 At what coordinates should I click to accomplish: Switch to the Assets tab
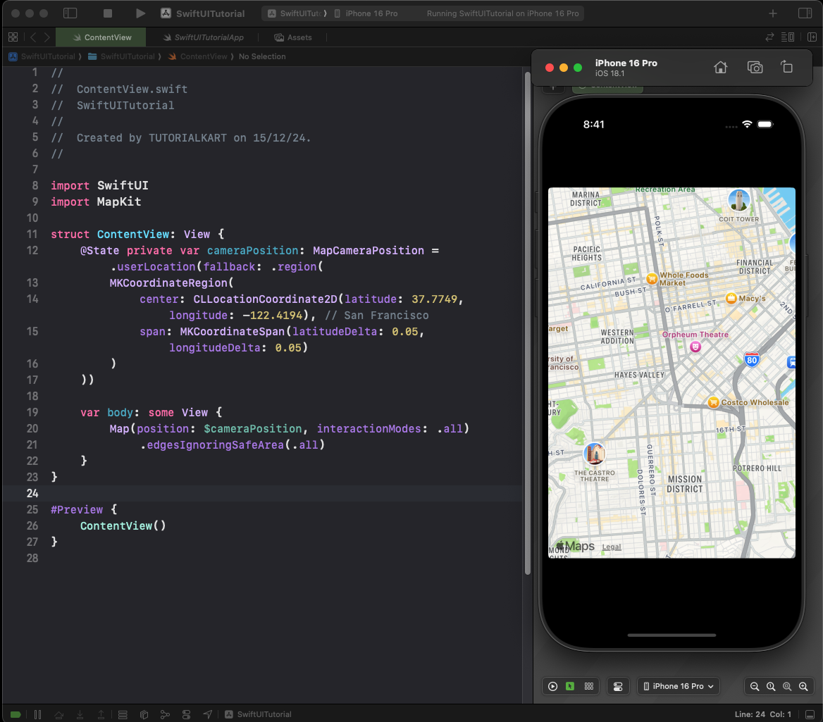click(293, 37)
